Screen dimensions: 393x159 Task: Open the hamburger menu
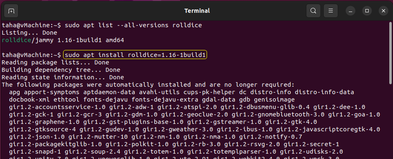[331, 11]
